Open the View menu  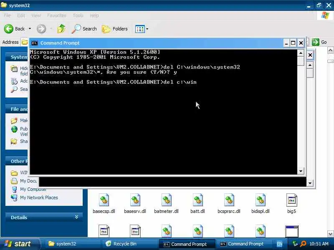point(36,15)
